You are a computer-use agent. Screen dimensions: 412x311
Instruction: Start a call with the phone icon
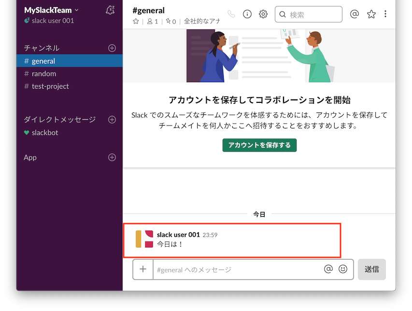pos(231,14)
